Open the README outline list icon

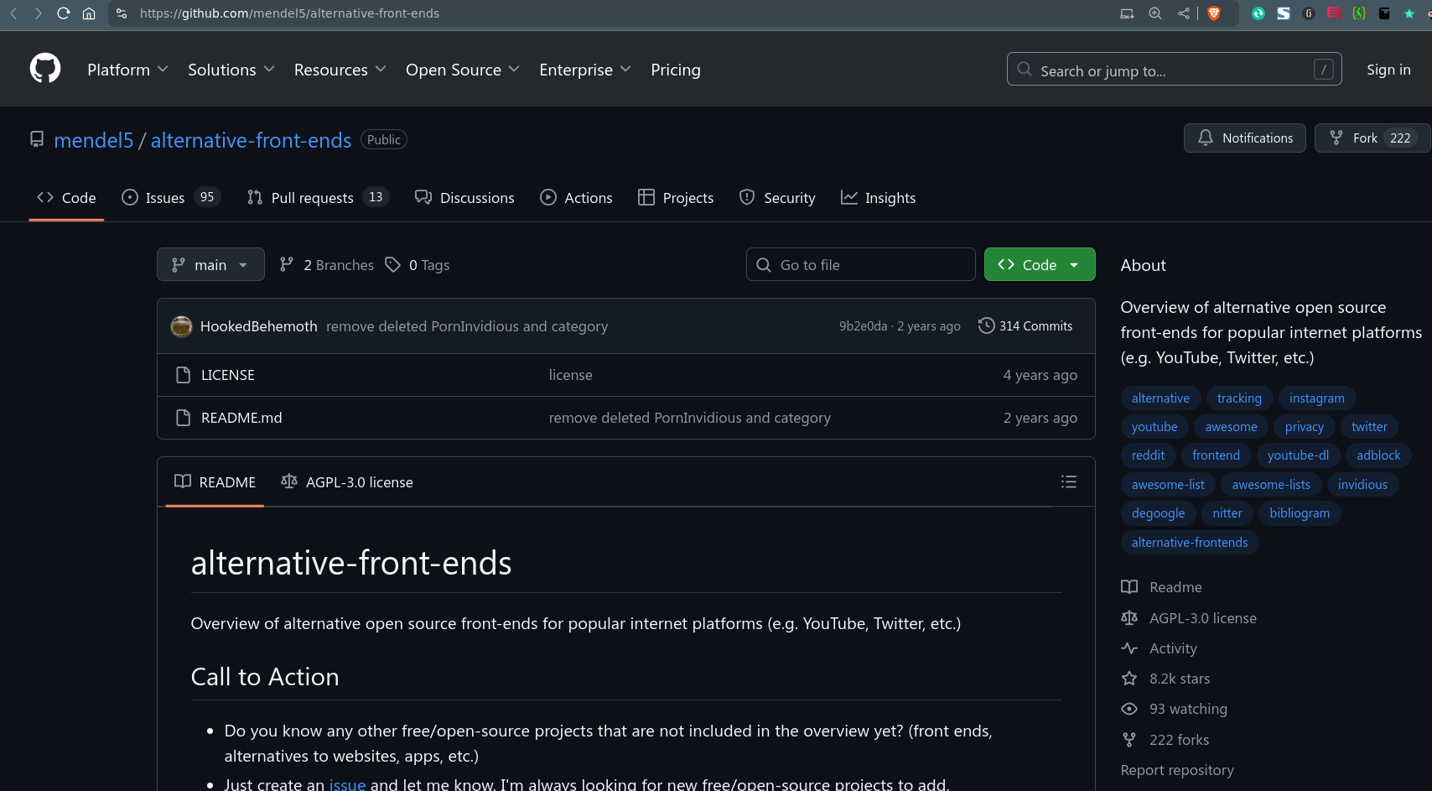pos(1068,482)
